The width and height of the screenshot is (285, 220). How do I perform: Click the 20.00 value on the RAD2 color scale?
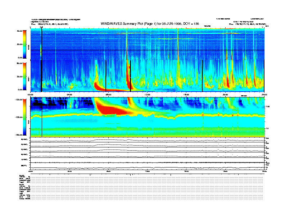(x=20, y=44)
